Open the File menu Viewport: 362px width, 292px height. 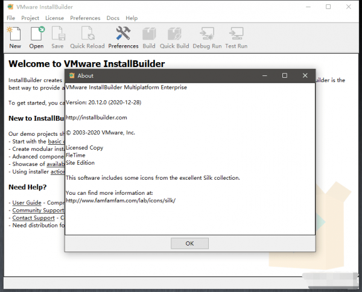(10, 19)
